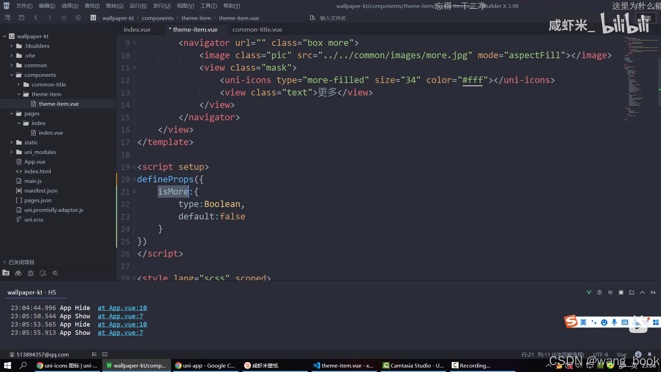Toggle fold at line 20 defineProps

[x=134, y=179]
